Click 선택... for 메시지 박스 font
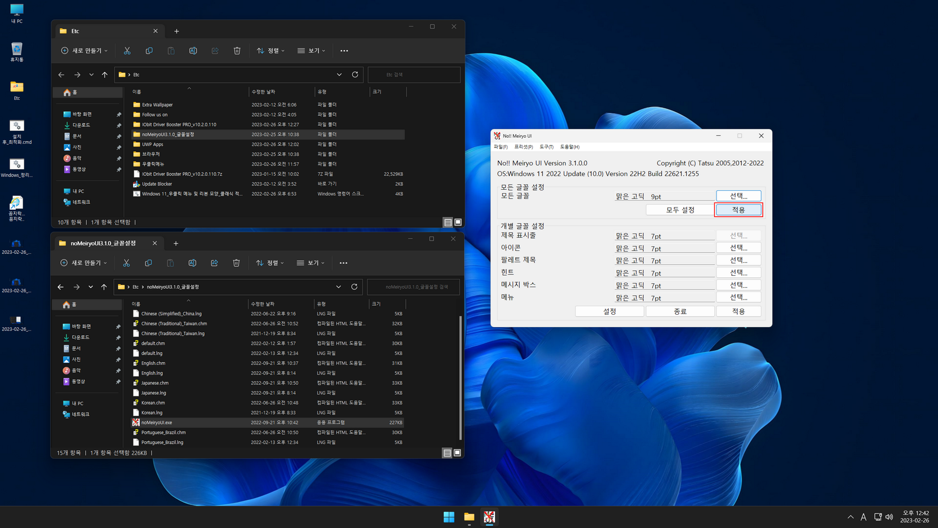 738,285
